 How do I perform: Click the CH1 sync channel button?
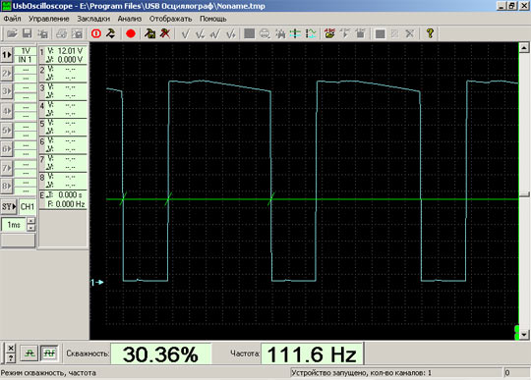point(28,206)
